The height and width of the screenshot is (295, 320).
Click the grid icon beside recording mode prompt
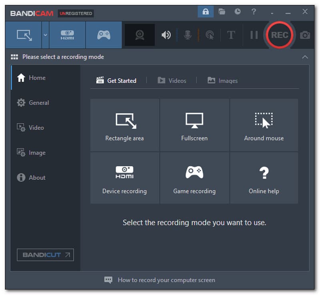click(14, 57)
